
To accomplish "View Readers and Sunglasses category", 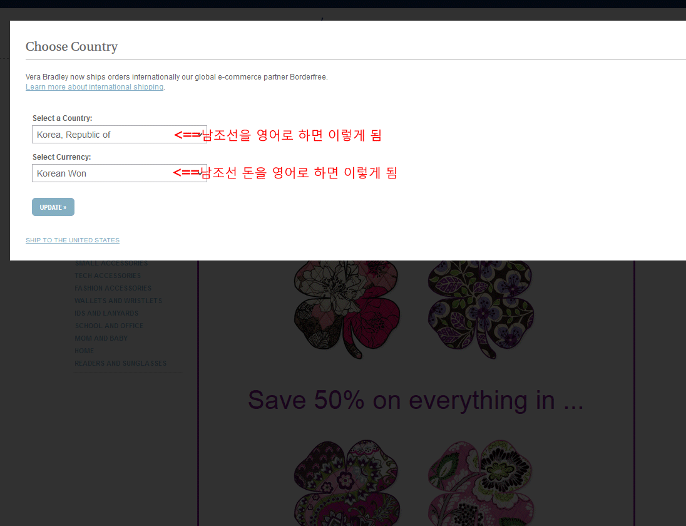I will [120, 364].
